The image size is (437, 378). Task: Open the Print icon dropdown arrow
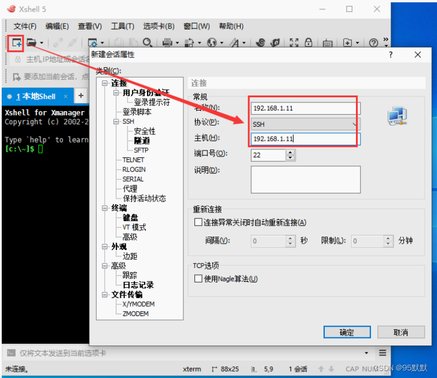click(177, 43)
